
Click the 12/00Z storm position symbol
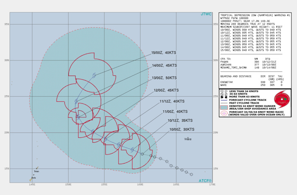click(x=93, y=132)
